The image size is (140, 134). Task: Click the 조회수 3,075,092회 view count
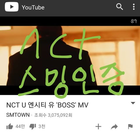53,115
